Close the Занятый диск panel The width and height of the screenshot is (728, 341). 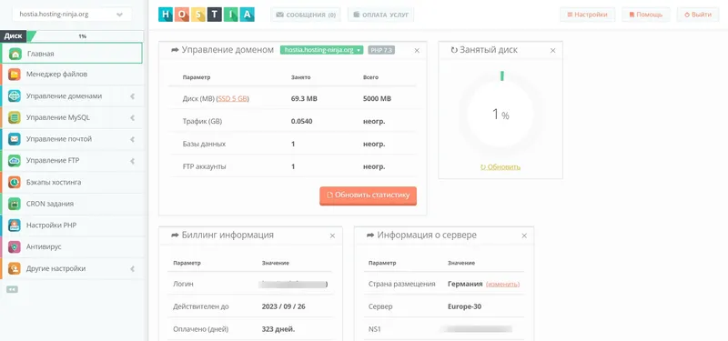(x=552, y=51)
